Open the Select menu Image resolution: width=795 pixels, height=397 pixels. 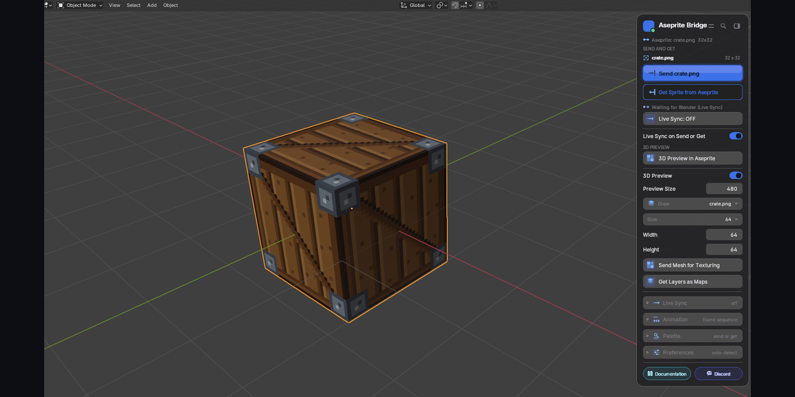pyautogui.click(x=134, y=5)
